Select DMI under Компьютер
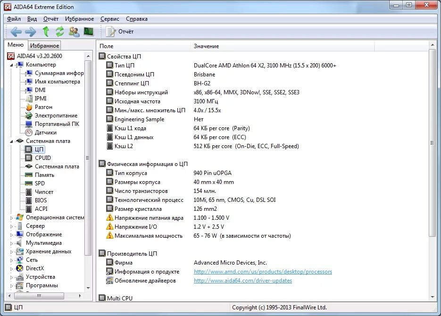441x316 pixels. tap(35, 90)
